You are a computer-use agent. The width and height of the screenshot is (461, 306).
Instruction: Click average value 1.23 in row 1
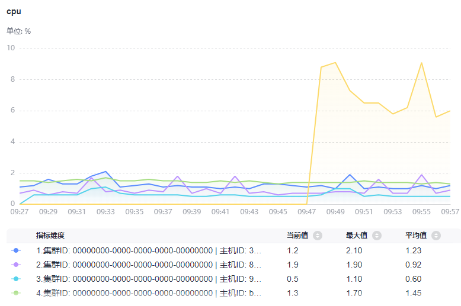pos(414,250)
